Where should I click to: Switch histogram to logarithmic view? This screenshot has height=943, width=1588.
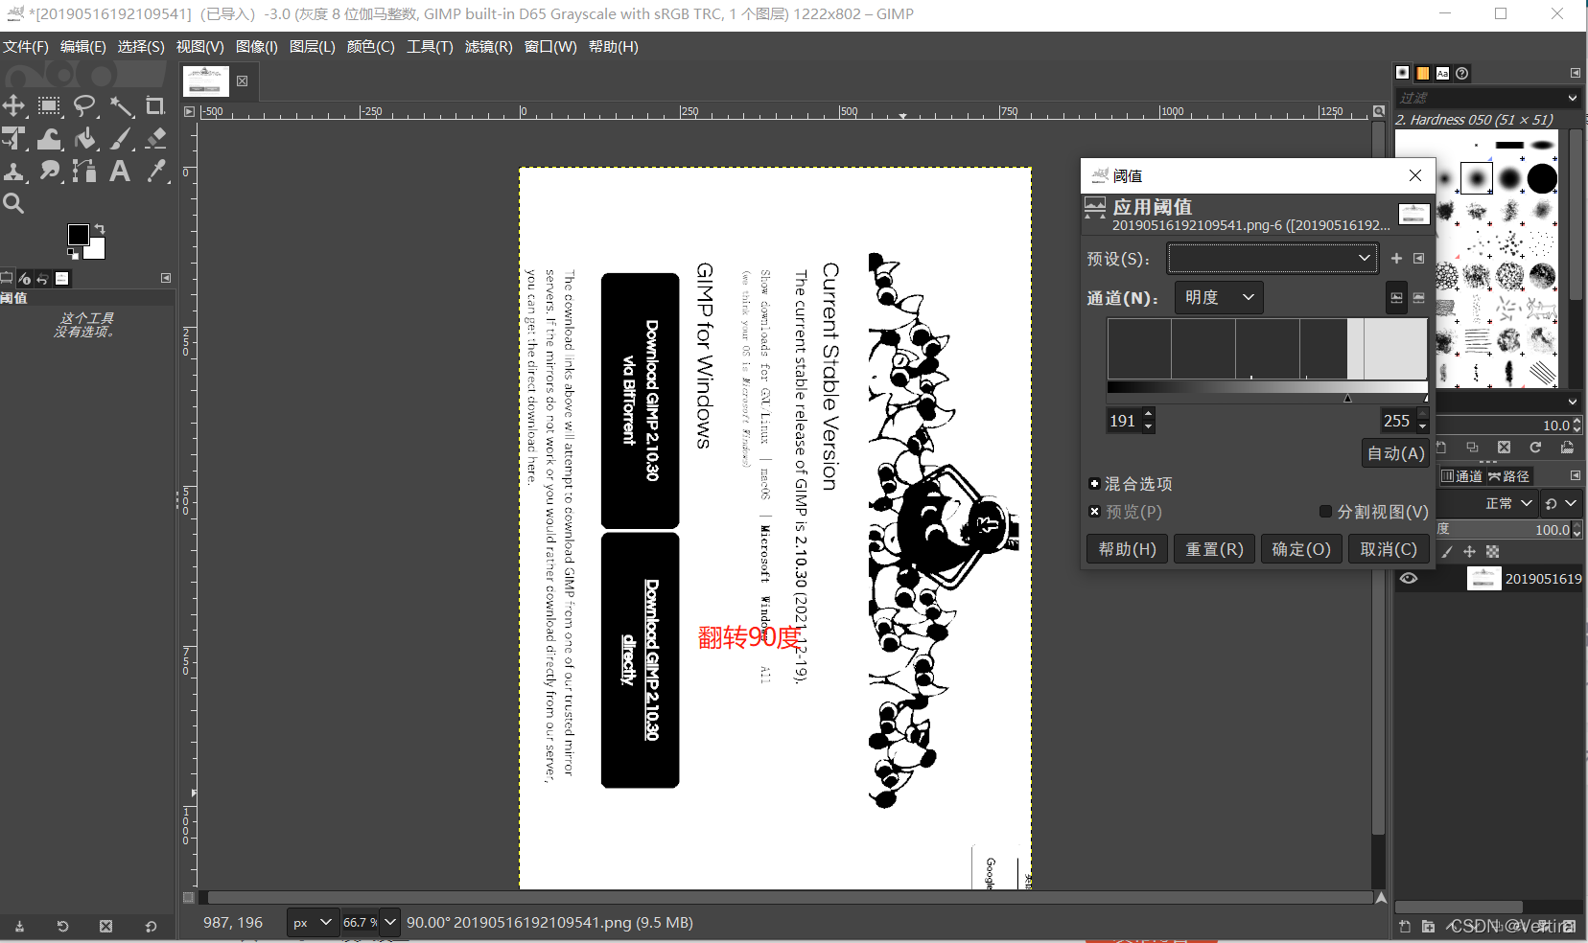pos(1419,298)
